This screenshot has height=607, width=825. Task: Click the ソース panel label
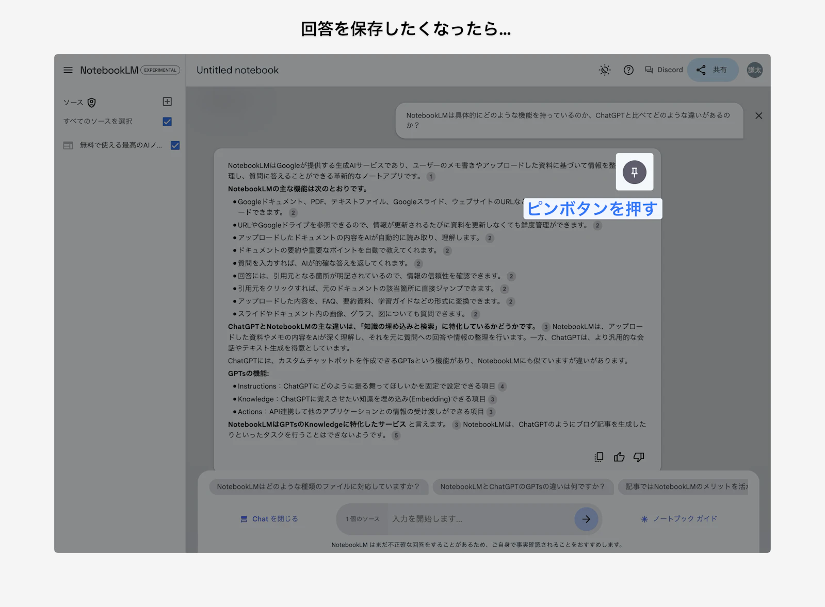tap(73, 103)
